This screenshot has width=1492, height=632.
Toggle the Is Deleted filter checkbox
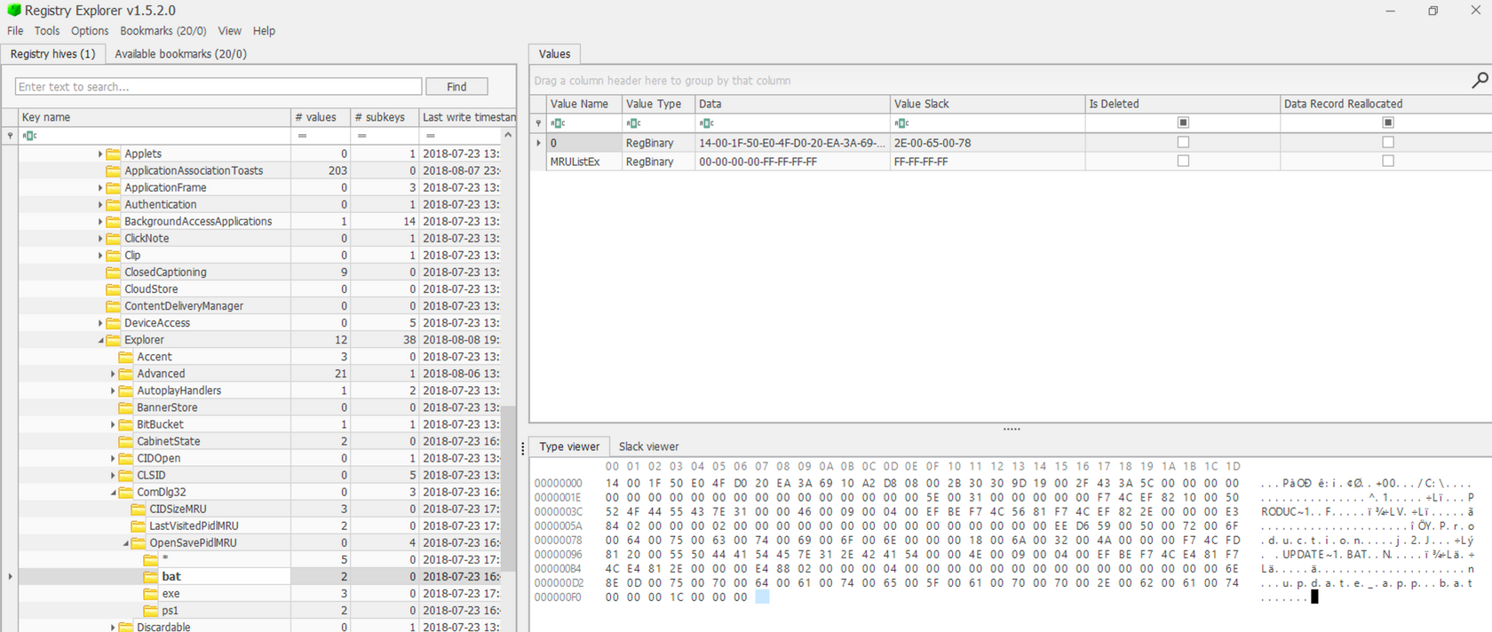click(1183, 122)
